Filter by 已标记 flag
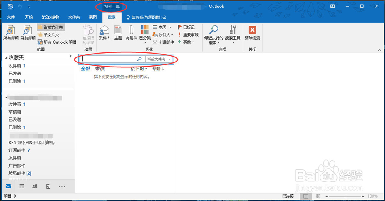Screen dimensions: 385x201 click(186, 27)
